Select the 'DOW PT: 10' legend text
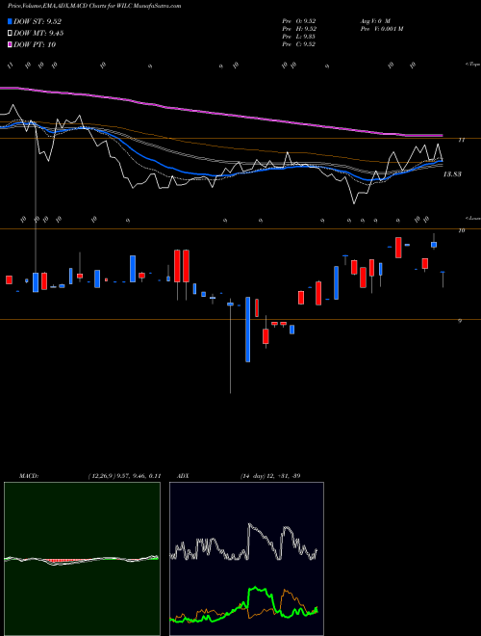 (35, 44)
